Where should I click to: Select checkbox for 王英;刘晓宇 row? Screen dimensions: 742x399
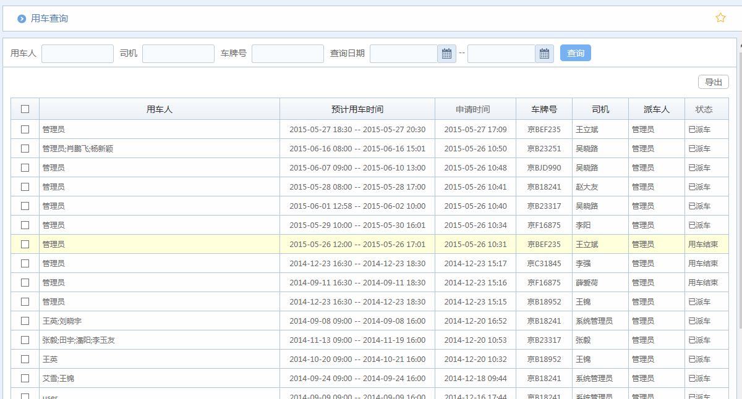25,321
